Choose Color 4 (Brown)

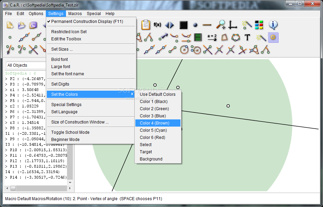click(x=158, y=123)
